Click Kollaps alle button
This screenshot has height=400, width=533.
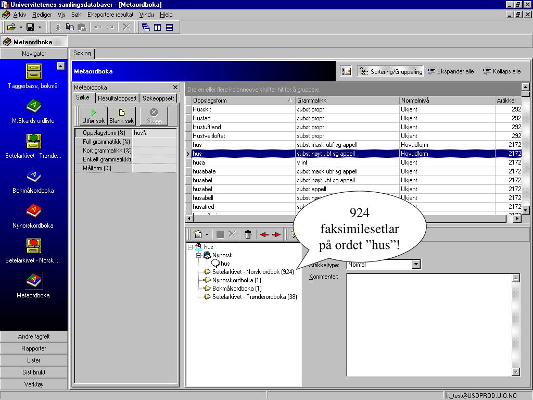502,71
